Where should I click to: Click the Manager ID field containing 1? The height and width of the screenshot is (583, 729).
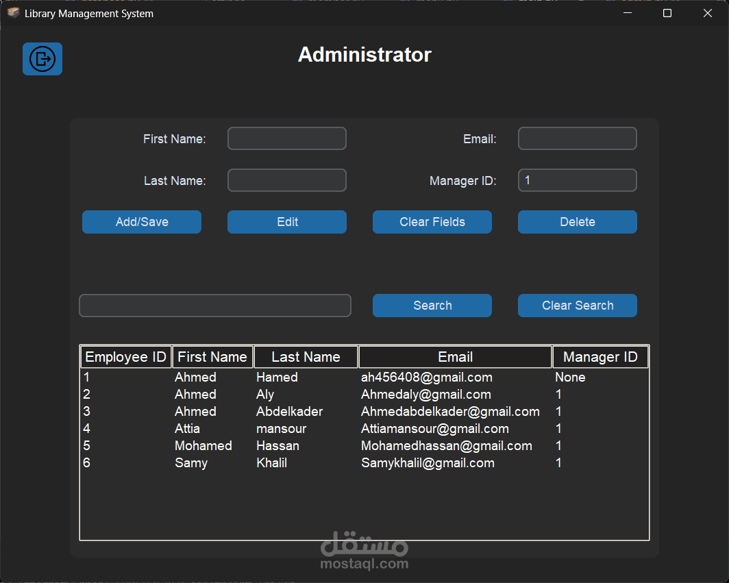(x=578, y=180)
